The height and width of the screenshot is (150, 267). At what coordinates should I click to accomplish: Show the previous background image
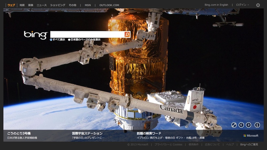241,125
